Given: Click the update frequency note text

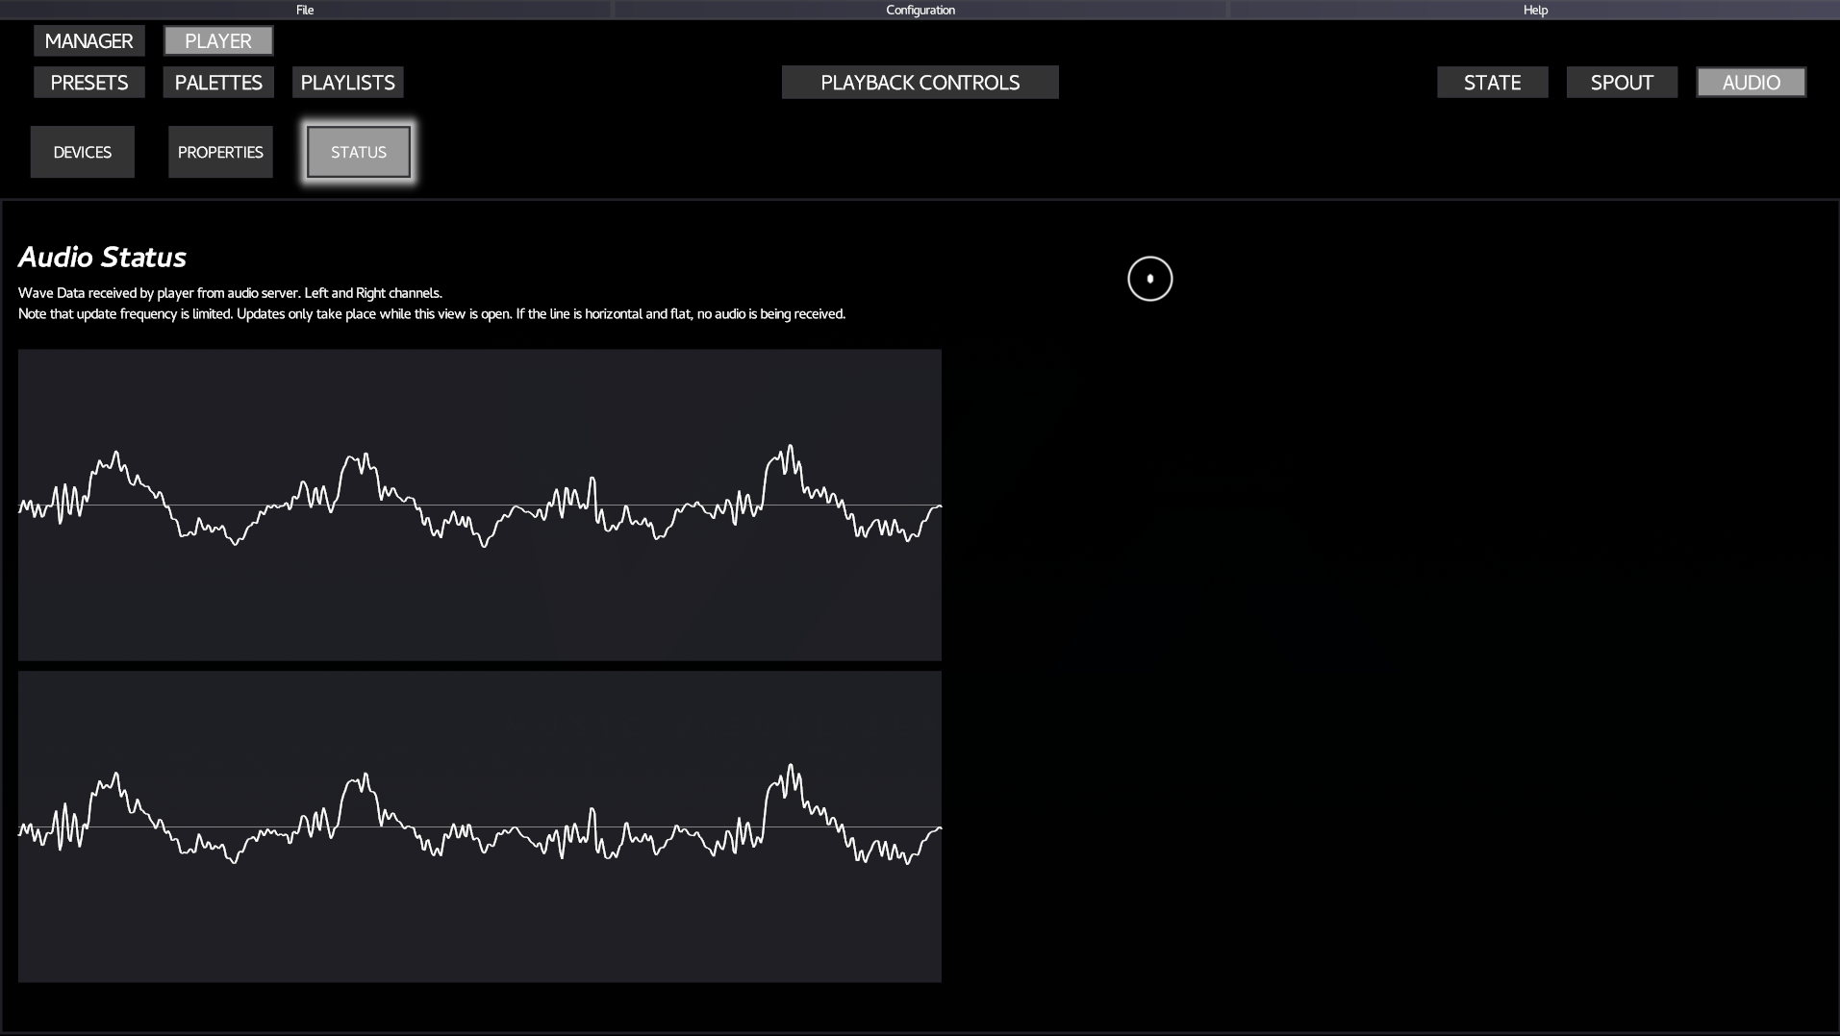Looking at the screenshot, I should 431,314.
